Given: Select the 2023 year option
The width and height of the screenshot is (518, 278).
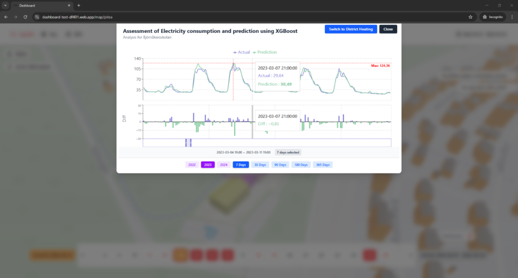Looking at the screenshot, I should pos(208,164).
